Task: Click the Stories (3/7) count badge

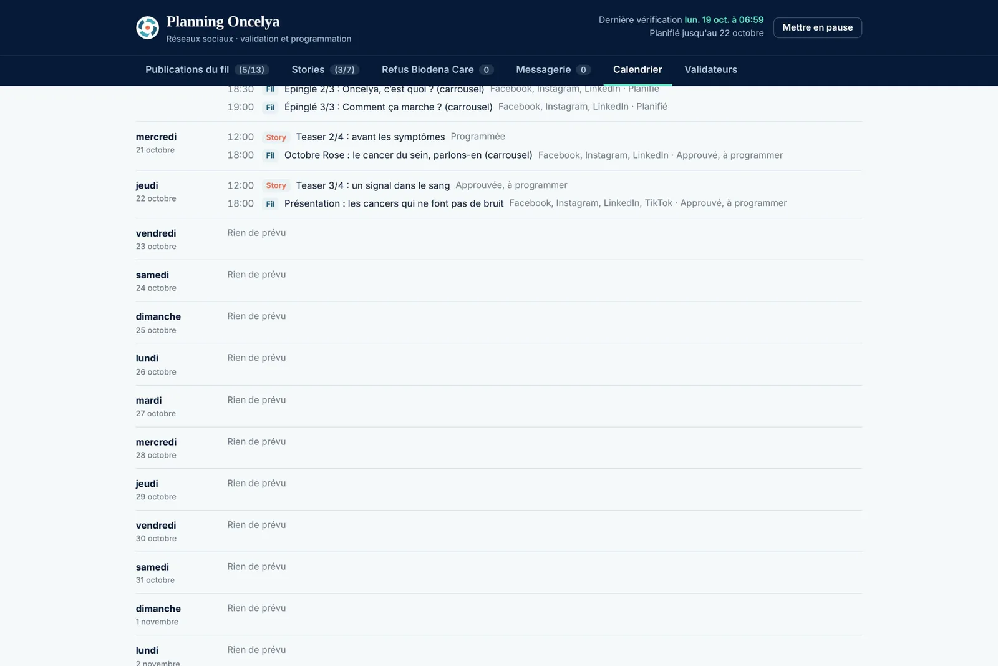Action: (344, 70)
